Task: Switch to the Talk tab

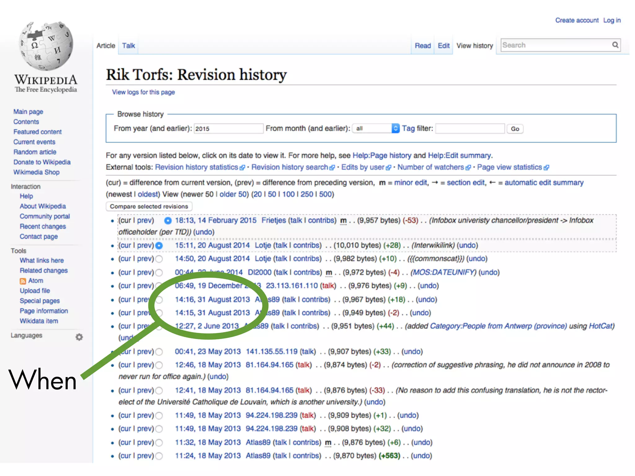Action: click(128, 46)
